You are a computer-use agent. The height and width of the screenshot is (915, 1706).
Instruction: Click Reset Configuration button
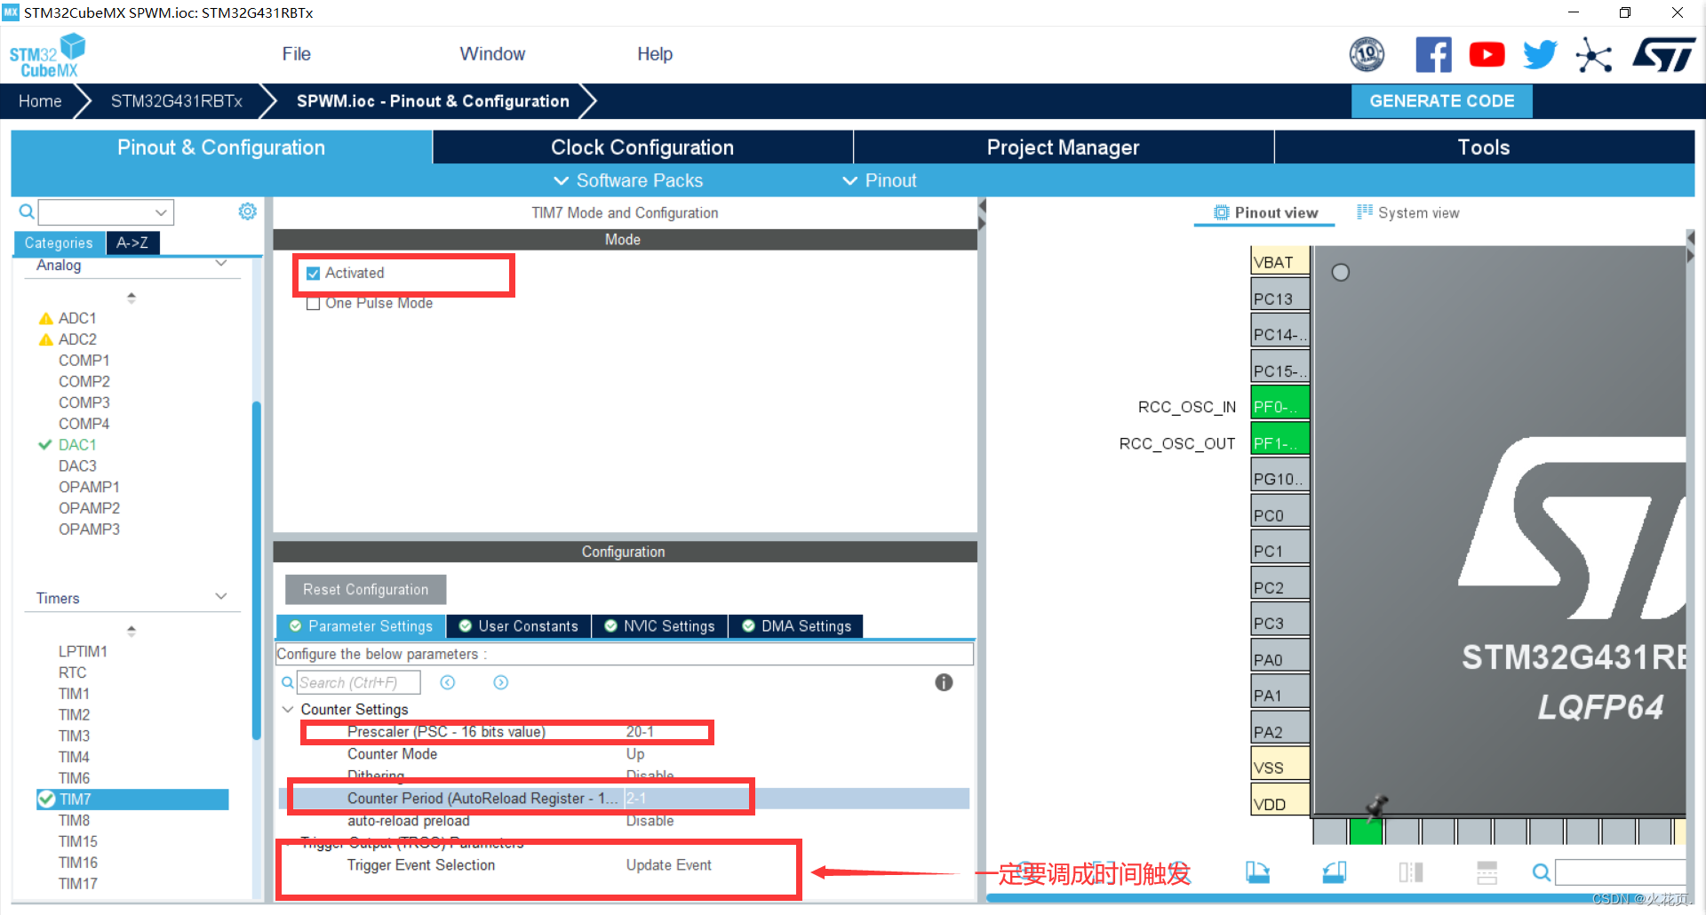365,590
